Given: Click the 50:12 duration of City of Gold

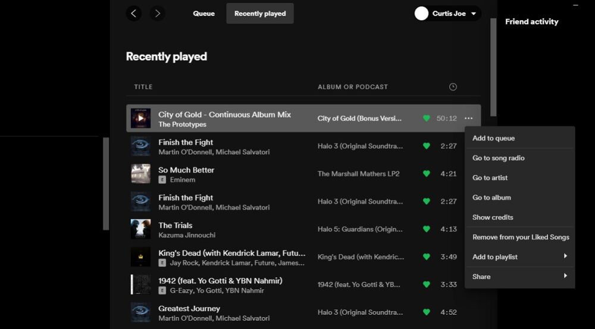Looking at the screenshot, I should pyautogui.click(x=447, y=118).
